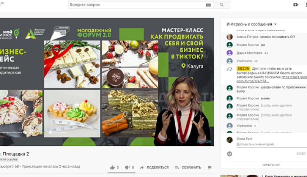Open the recommended video thumbnail below chat
This screenshot has height=177, width=307.
241,176
